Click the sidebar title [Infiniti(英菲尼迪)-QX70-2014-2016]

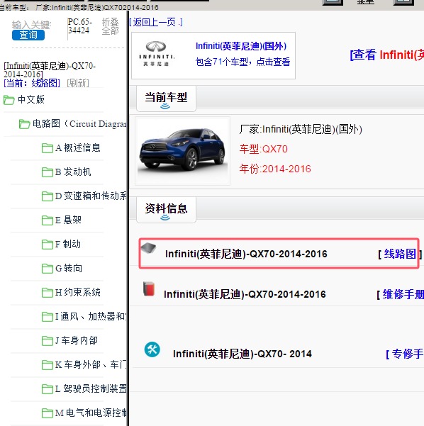50,70
